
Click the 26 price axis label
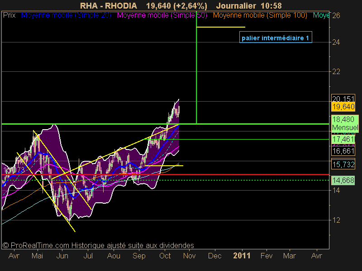coord(336,15)
